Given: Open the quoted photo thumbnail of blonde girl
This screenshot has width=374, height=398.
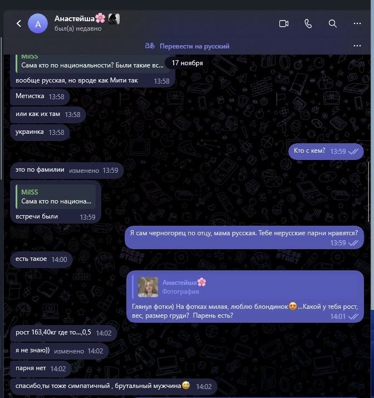Looking at the screenshot, I should (147, 287).
